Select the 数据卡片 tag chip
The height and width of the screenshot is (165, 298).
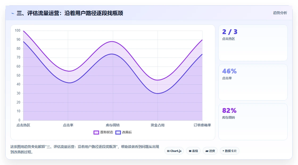click(229, 151)
